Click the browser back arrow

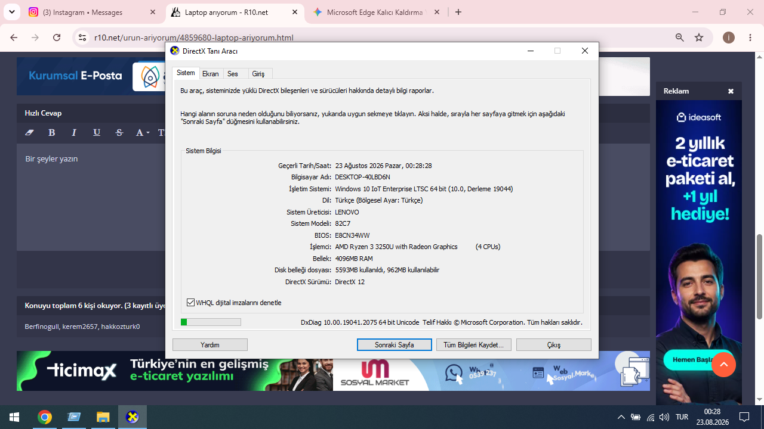point(14,38)
